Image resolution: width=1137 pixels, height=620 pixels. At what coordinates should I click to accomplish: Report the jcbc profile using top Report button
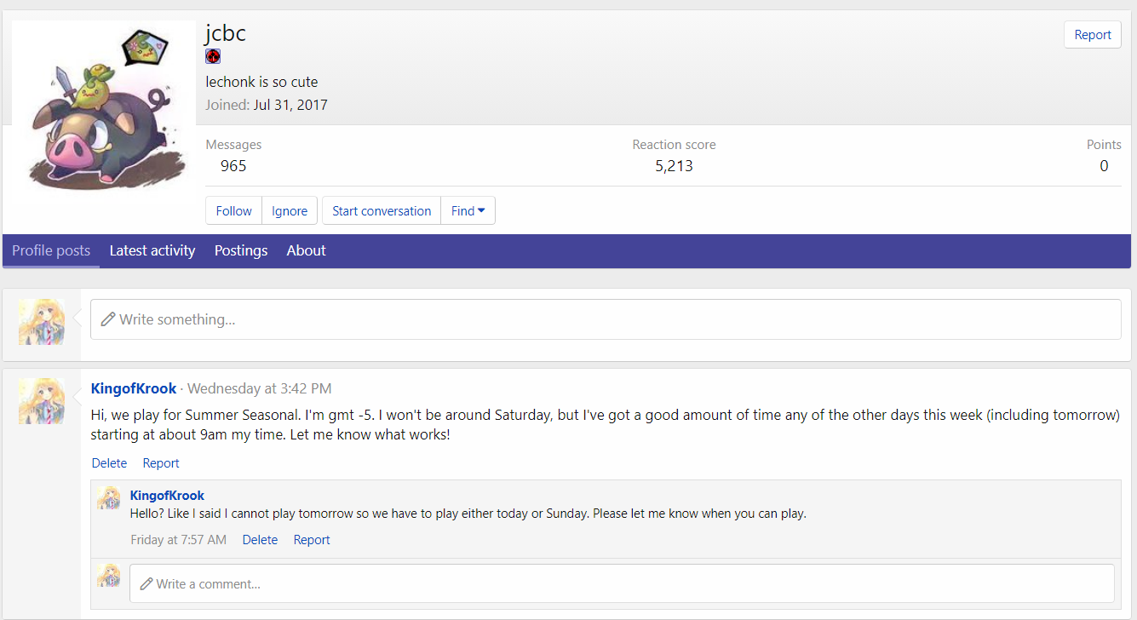tap(1092, 35)
